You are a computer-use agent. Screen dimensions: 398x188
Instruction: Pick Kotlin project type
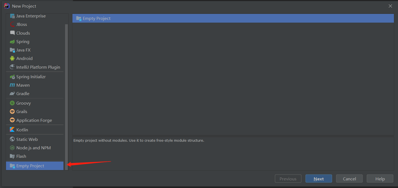35,130
